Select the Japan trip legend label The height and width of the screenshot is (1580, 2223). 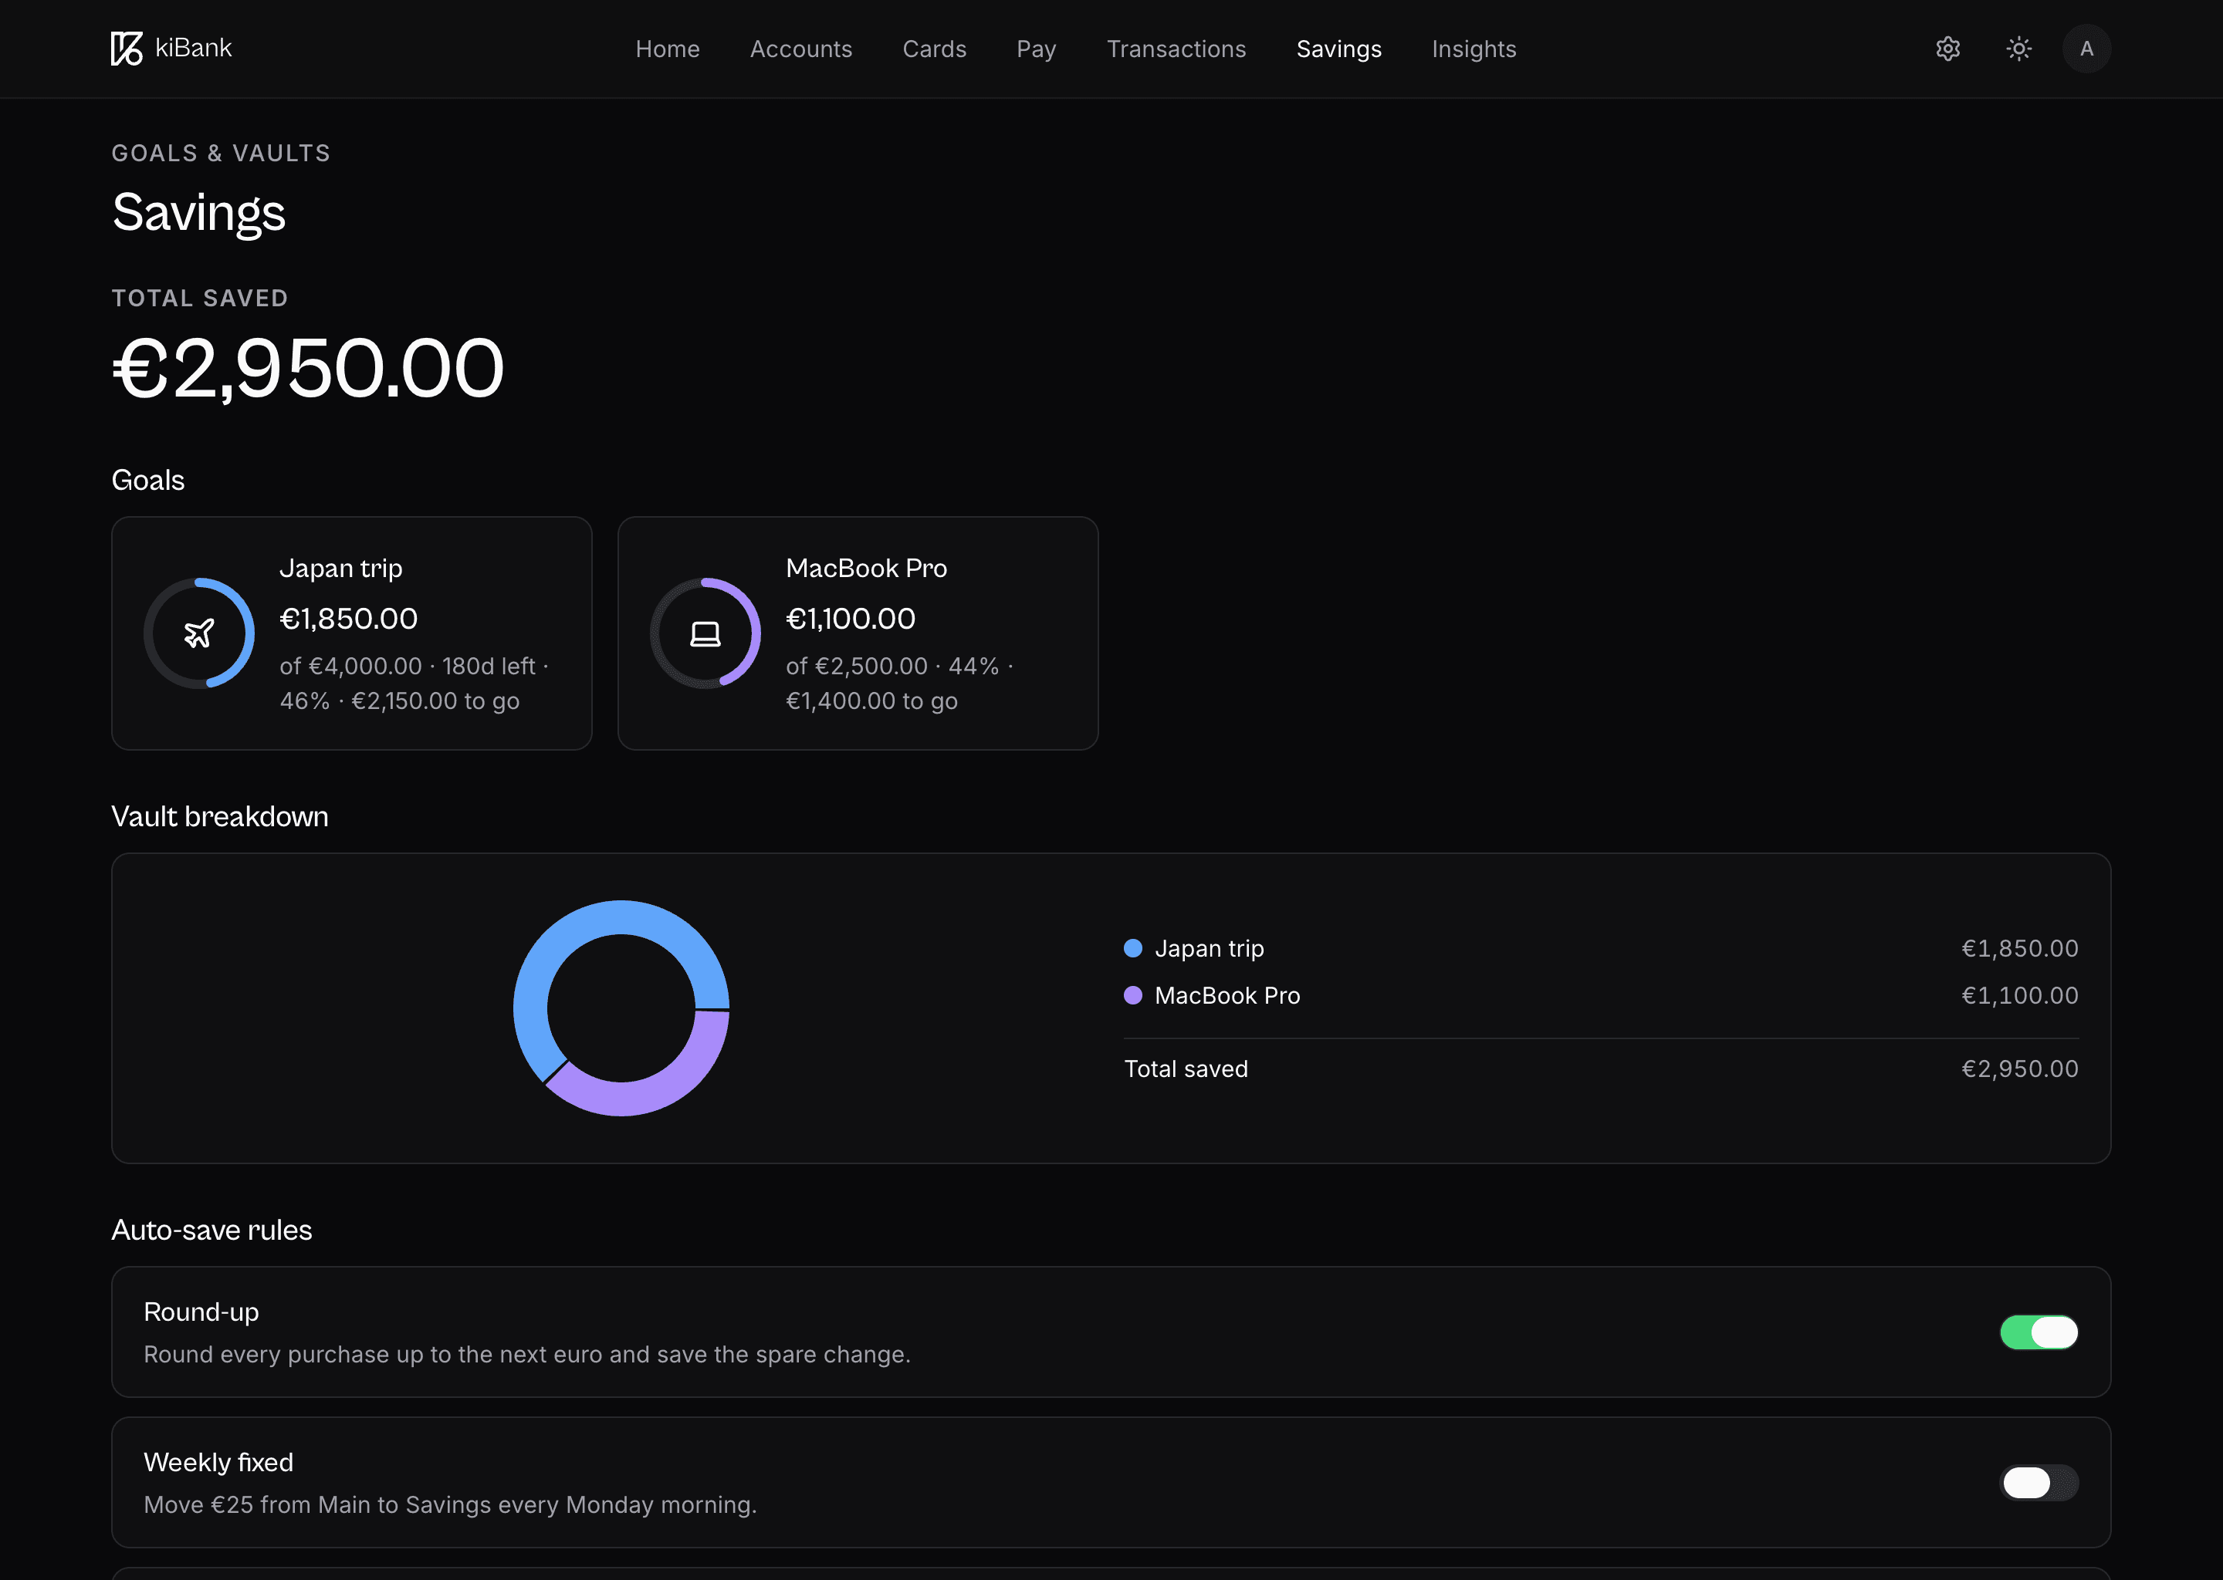1209,949
